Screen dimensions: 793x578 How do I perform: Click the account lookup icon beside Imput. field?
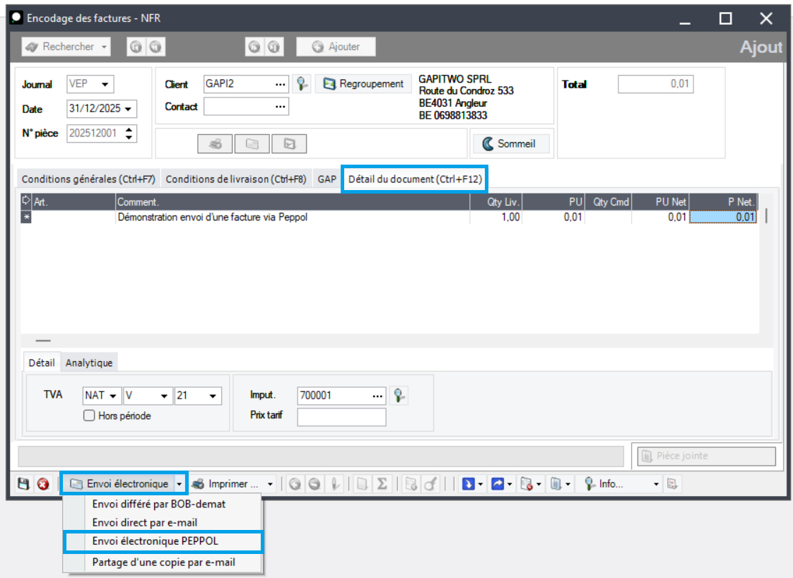point(400,395)
